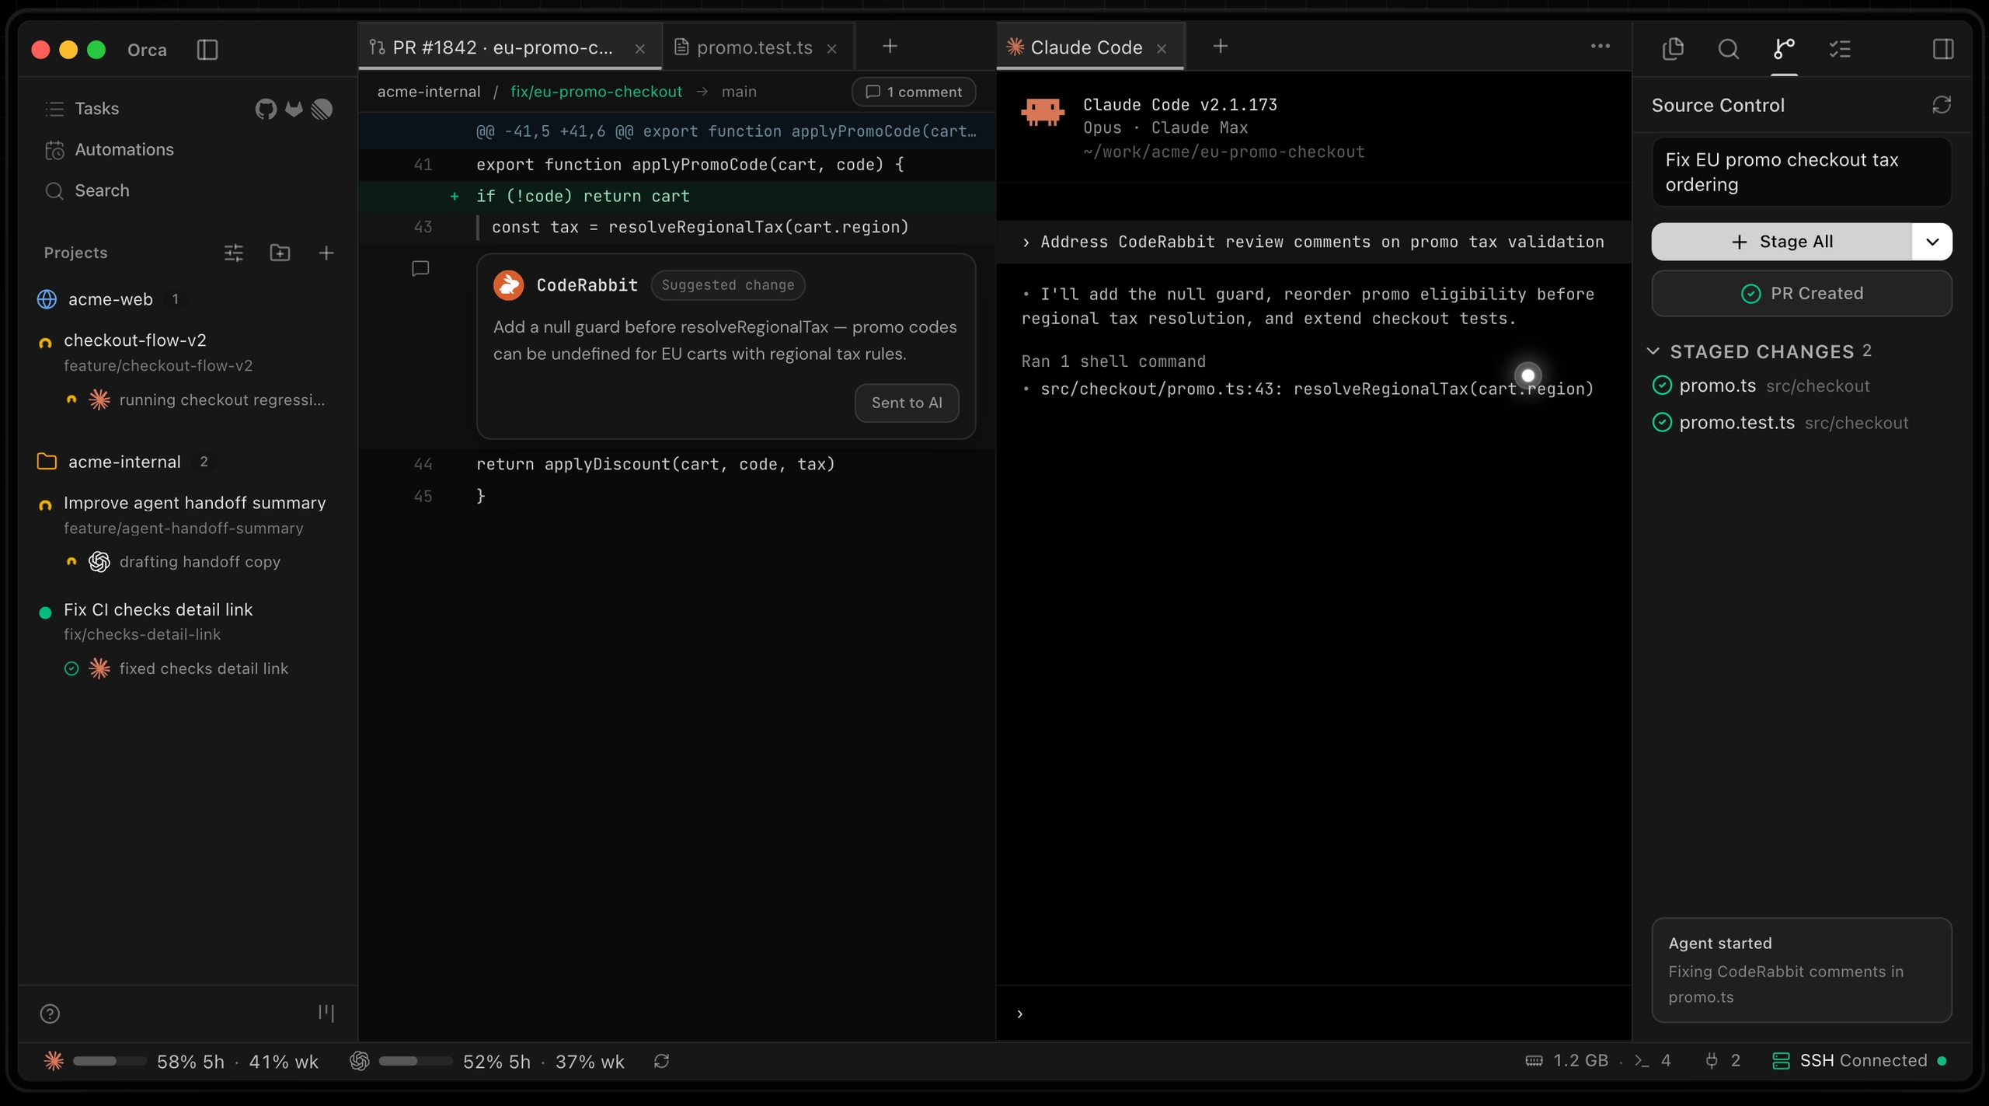Expand the Address CodeRabbit review comments prompt
This screenshot has width=1989, height=1106.
point(1313,242)
